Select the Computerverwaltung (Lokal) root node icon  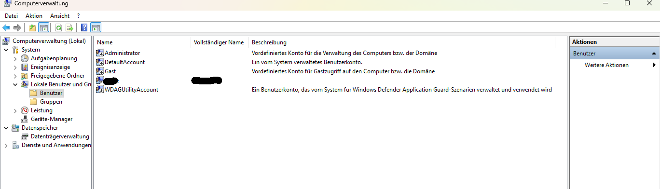coord(7,41)
